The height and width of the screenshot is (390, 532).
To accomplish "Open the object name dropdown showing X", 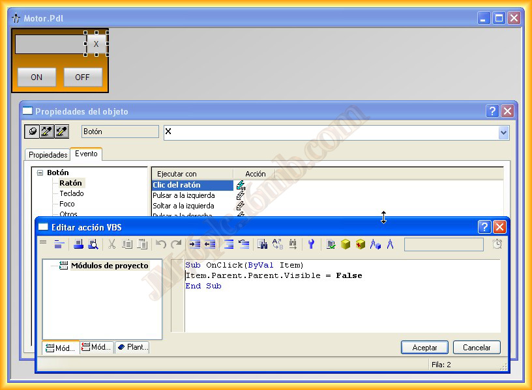I will [503, 133].
